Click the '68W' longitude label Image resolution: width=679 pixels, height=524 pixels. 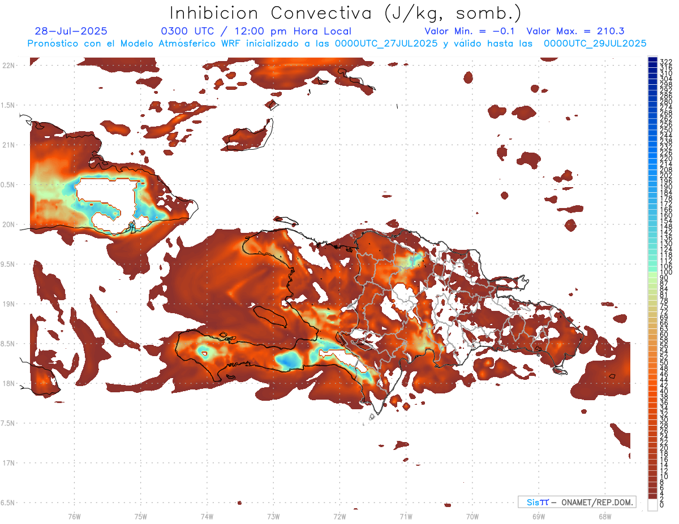605,516
